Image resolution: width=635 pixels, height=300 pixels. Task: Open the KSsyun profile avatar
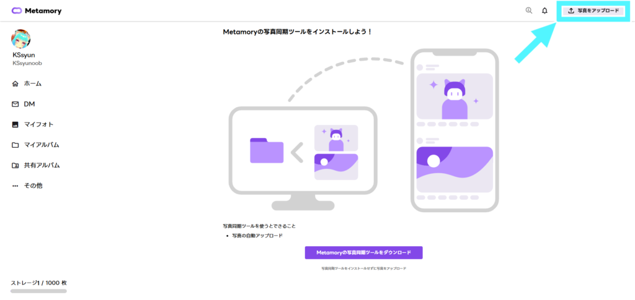point(20,39)
